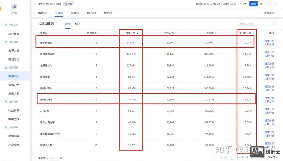Open 搜索人群 in the sidebar
Screen dimensions: 283x161
click(14, 94)
